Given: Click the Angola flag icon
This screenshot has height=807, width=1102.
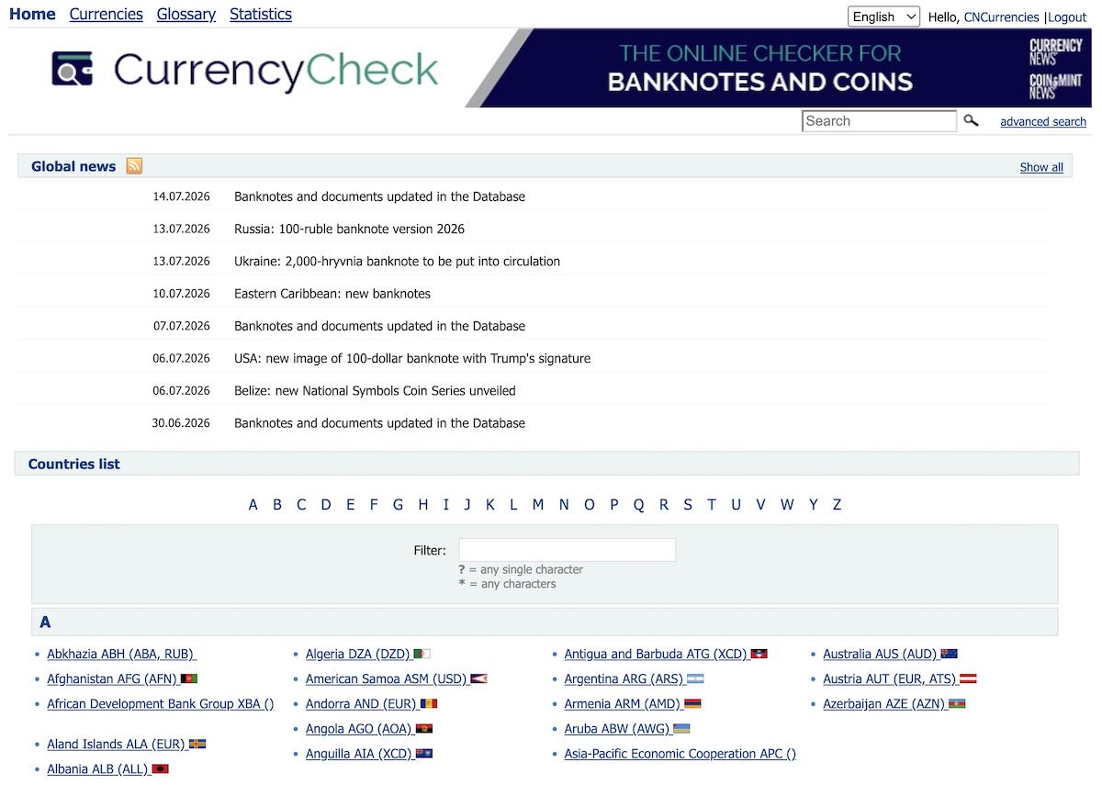Looking at the screenshot, I should click(423, 729).
